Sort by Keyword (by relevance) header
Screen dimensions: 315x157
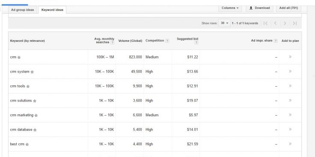[27, 41]
